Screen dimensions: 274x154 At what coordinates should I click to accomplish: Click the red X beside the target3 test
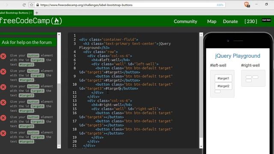click(x=3, y=87)
